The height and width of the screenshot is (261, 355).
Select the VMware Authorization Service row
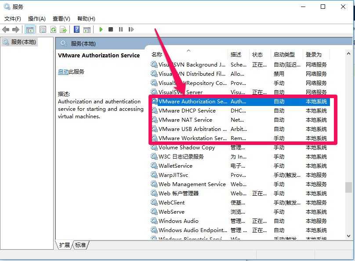tap(240, 102)
